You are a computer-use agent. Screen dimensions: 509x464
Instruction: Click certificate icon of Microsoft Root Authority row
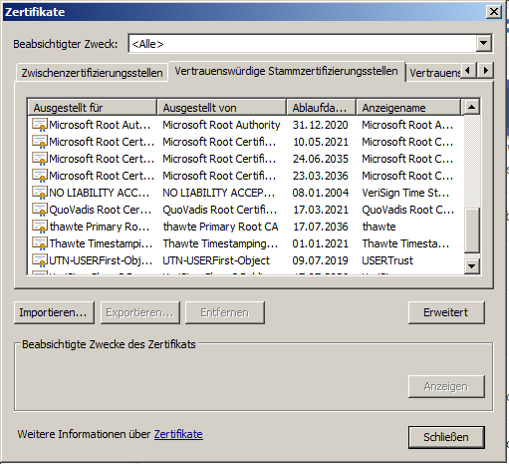(x=40, y=125)
